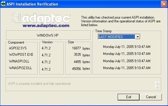Close the ASPI Installation Verification window
The width and height of the screenshot is (168, 106).
click(x=164, y=4)
